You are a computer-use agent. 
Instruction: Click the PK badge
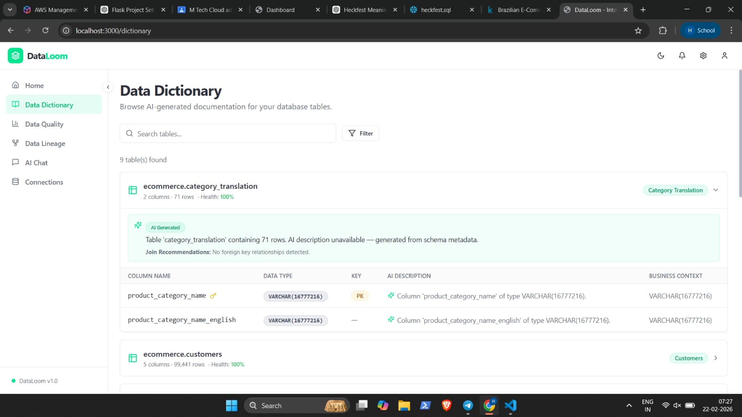[x=360, y=296]
